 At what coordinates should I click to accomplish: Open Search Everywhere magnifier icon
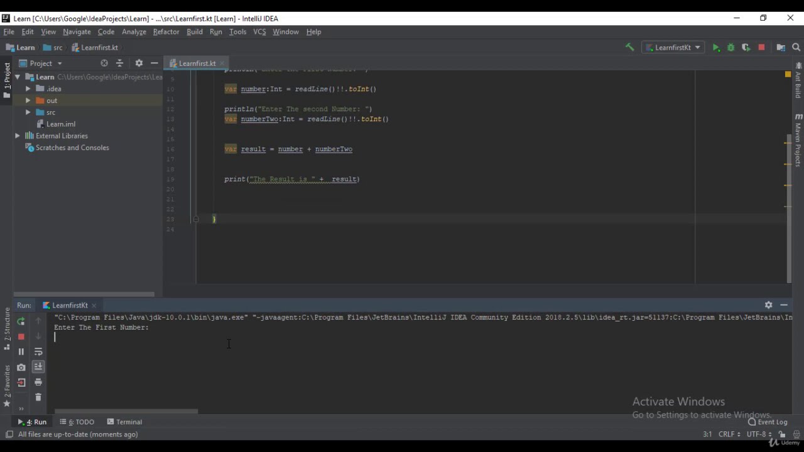(x=796, y=48)
